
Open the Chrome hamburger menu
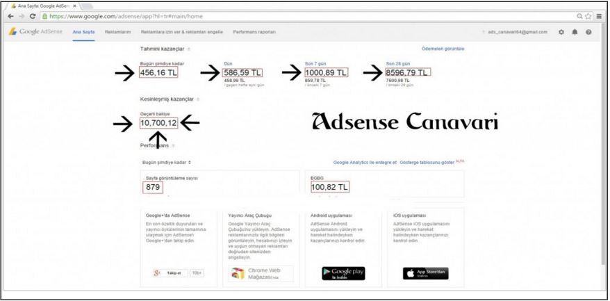599,17
